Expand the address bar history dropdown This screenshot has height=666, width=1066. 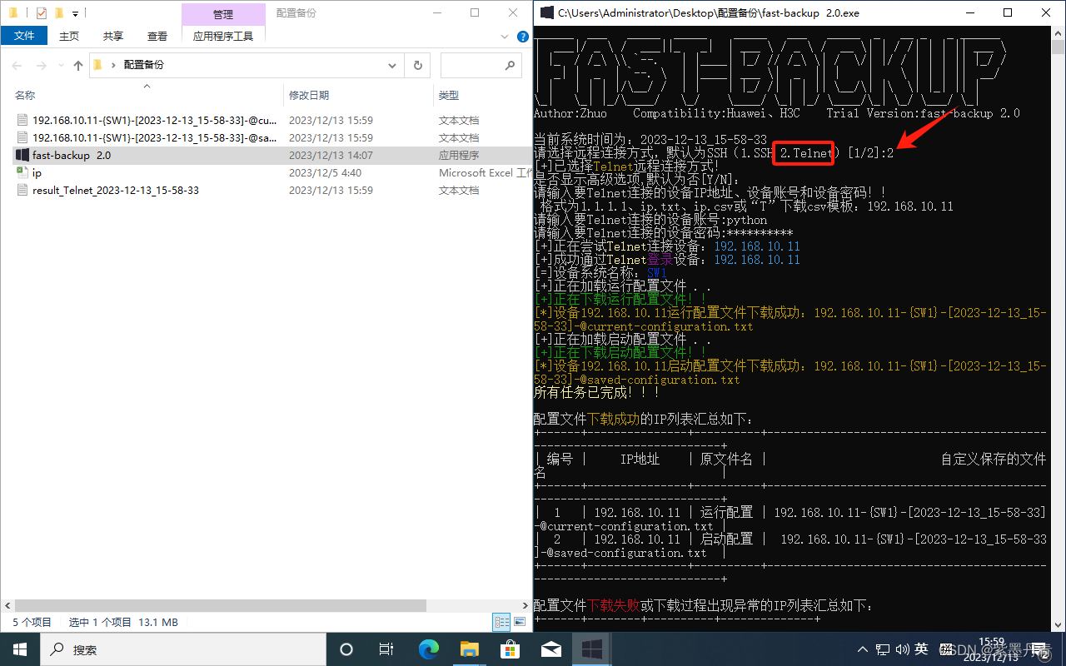[393, 65]
